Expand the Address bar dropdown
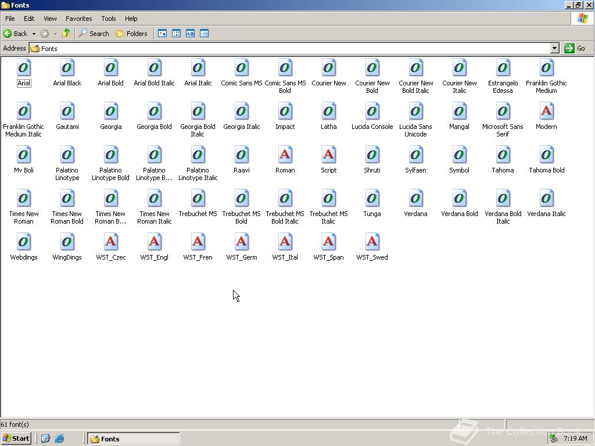This screenshot has width=595, height=446. [x=555, y=49]
